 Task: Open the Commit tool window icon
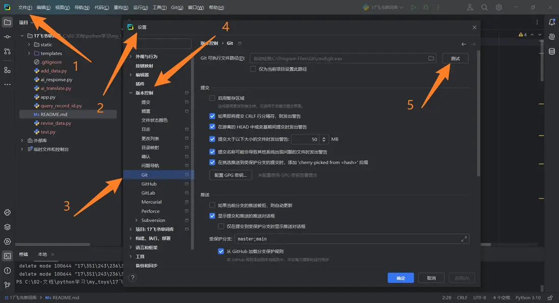7,37
